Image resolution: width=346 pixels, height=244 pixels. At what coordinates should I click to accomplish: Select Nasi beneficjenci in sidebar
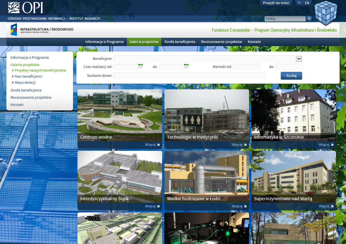(28, 76)
